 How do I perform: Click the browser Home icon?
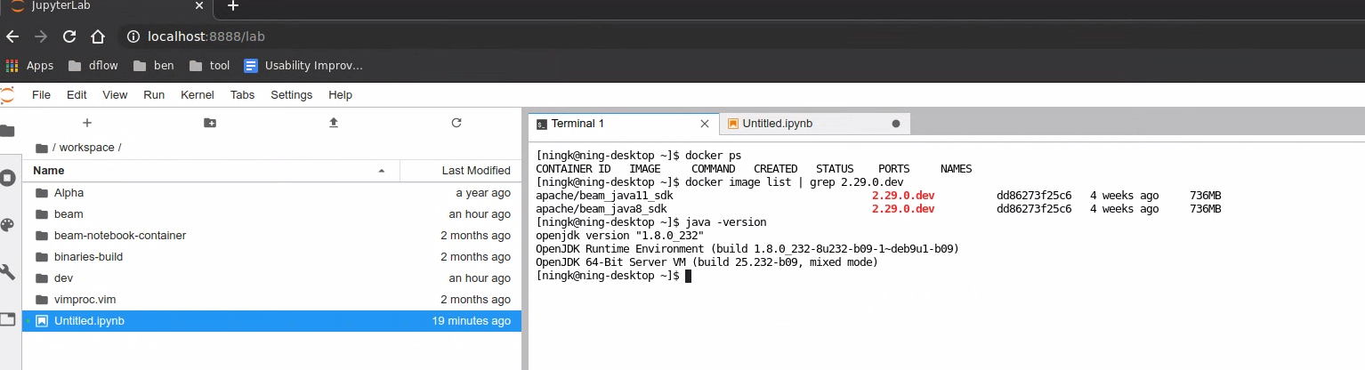[x=98, y=36]
